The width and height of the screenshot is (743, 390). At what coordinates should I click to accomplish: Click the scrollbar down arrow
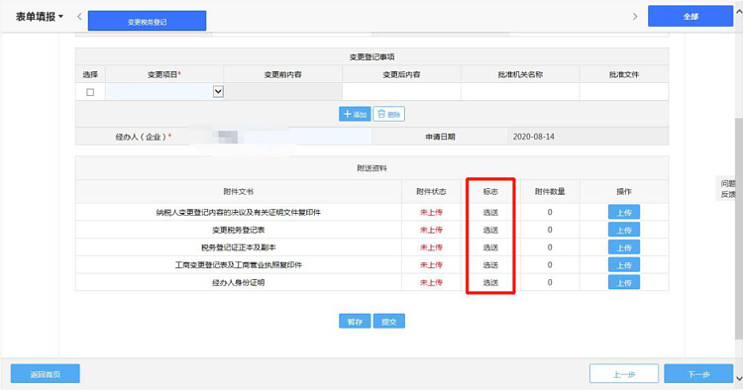[739, 378]
